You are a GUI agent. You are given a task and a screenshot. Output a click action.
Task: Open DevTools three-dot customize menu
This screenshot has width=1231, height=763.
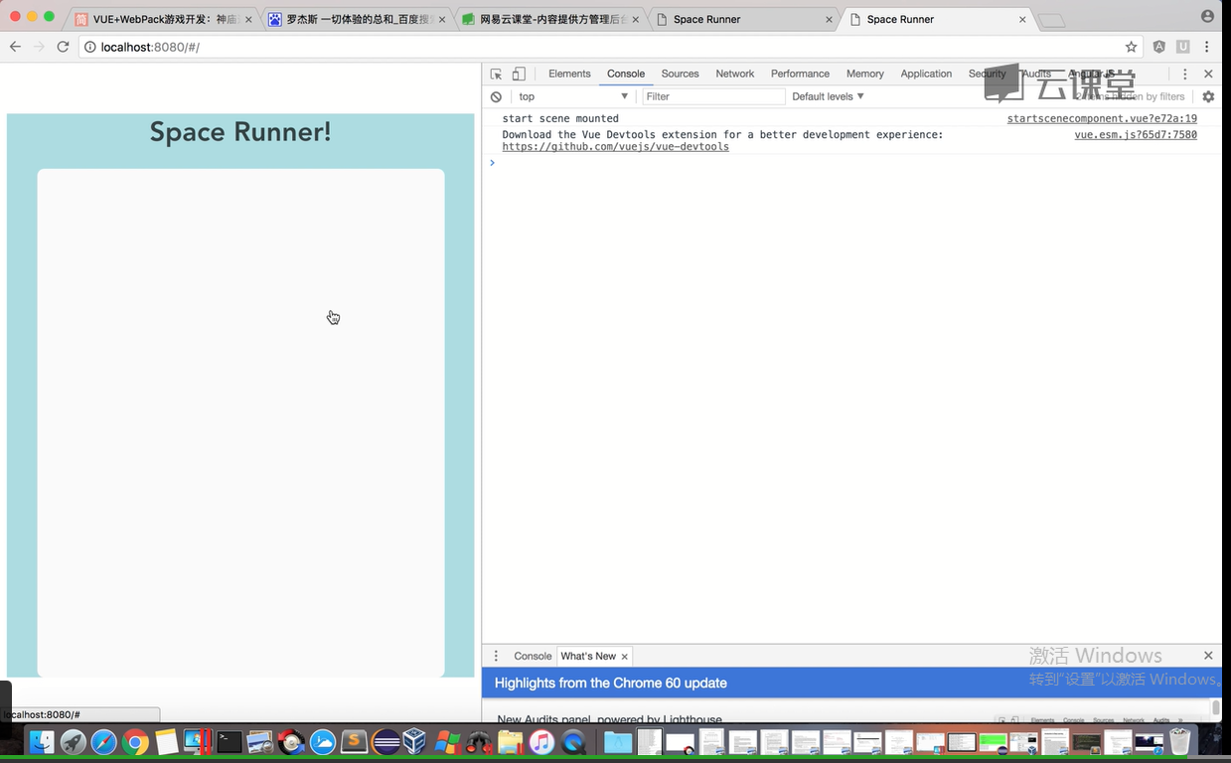(x=1184, y=74)
